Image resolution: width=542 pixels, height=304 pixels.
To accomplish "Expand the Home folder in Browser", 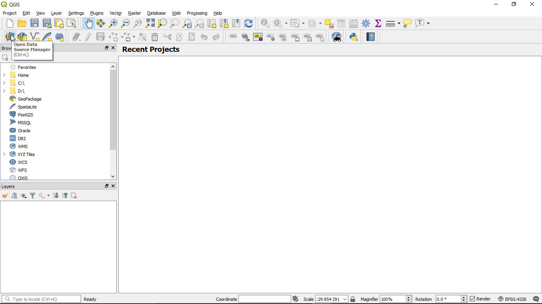I will [x=4, y=75].
